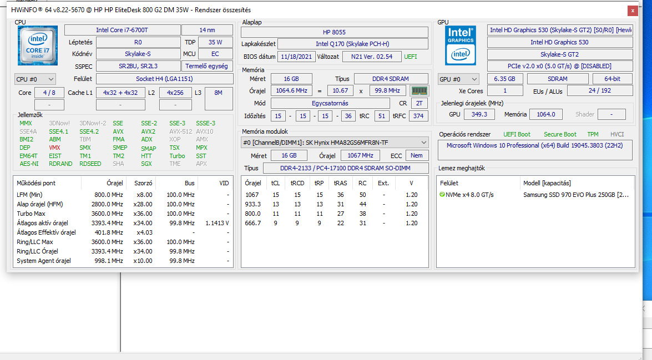Click the green memory module icon

[x=419, y=90]
